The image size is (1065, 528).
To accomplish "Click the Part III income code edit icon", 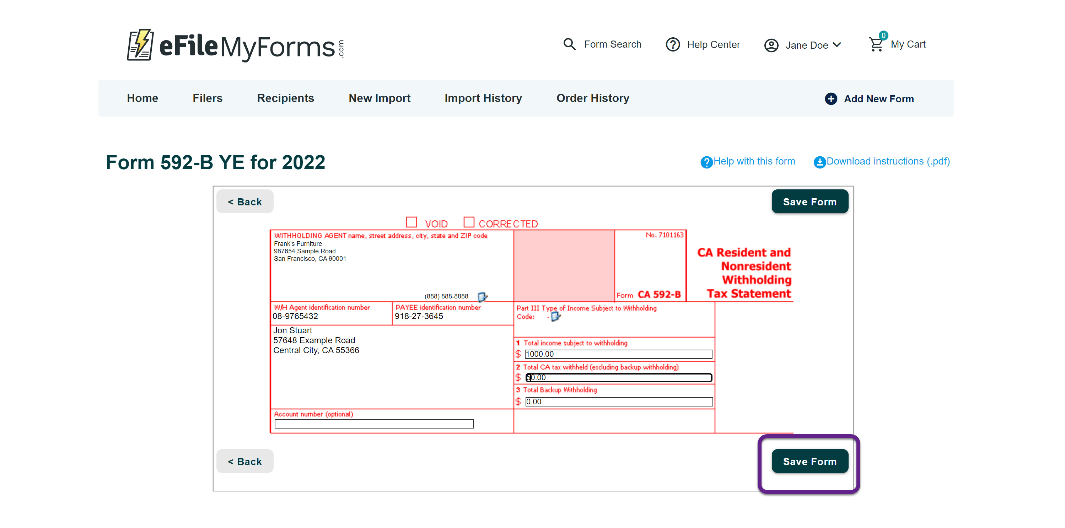I will (x=555, y=317).
